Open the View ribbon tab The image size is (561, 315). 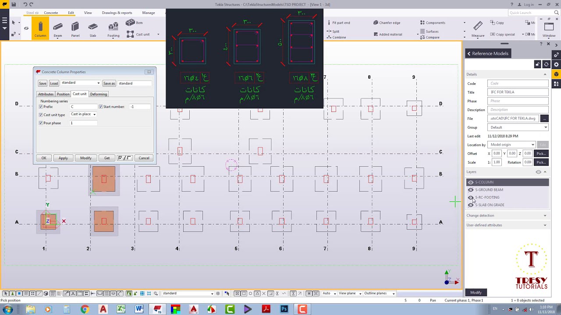pyautogui.click(x=88, y=13)
